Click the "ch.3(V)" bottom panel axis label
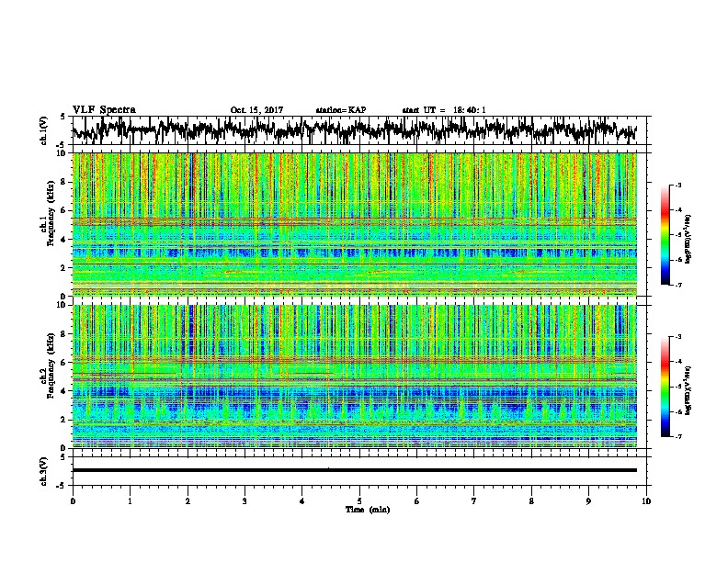Image resolution: width=728 pixels, height=562 pixels. coord(43,472)
